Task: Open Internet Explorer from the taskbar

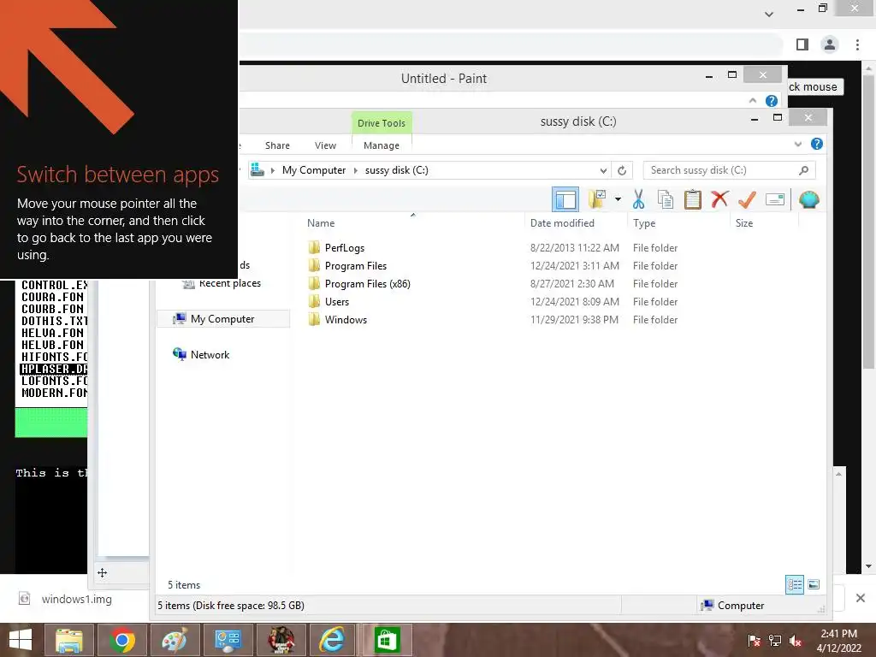Action: coord(333,640)
